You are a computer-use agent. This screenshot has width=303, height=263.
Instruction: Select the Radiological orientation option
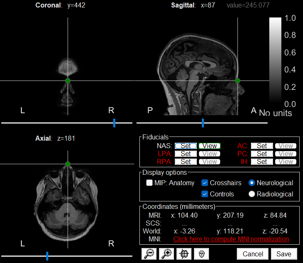point(252,194)
